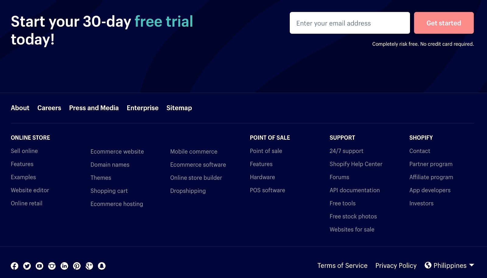
Task: Select Features under Point of Sale
Action: click(x=261, y=164)
